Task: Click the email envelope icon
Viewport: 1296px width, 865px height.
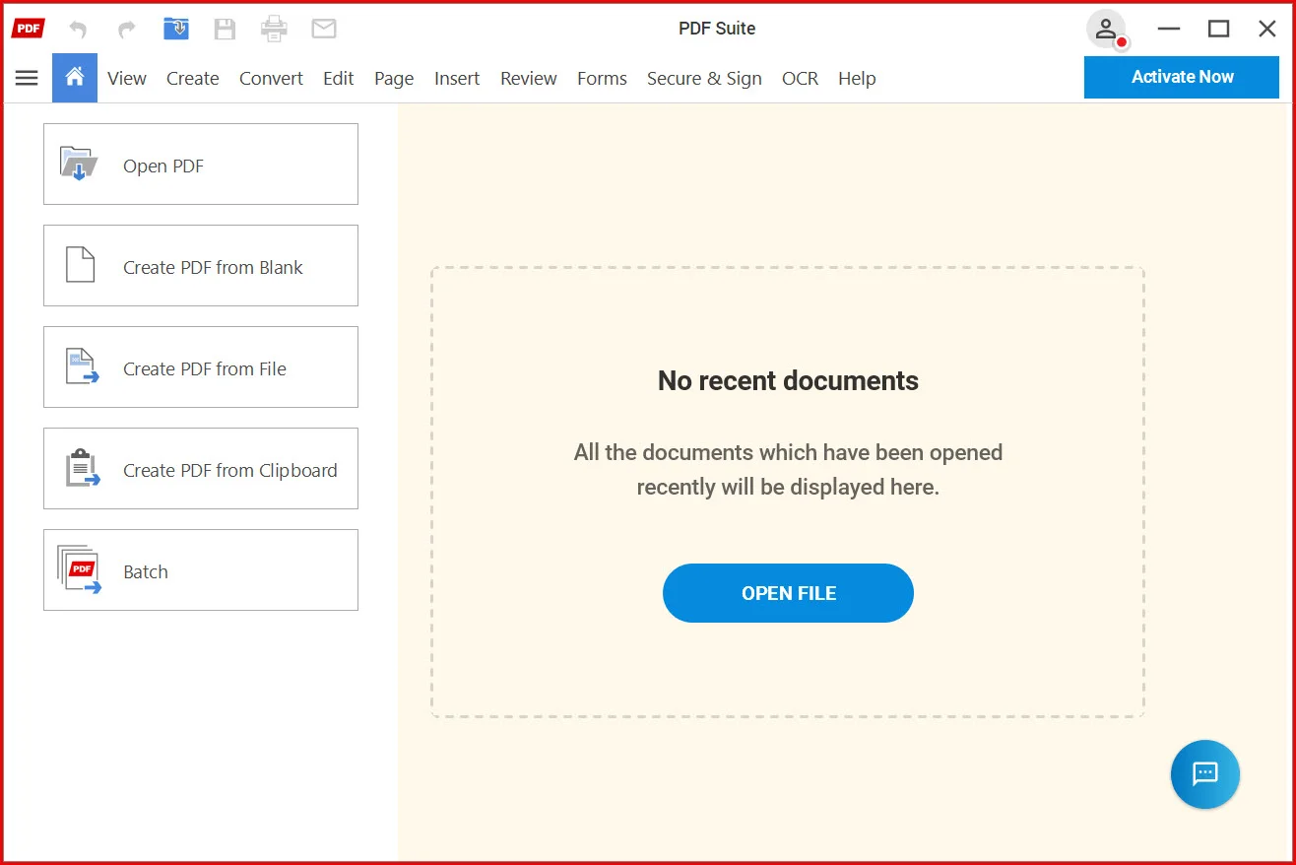Action: (324, 30)
